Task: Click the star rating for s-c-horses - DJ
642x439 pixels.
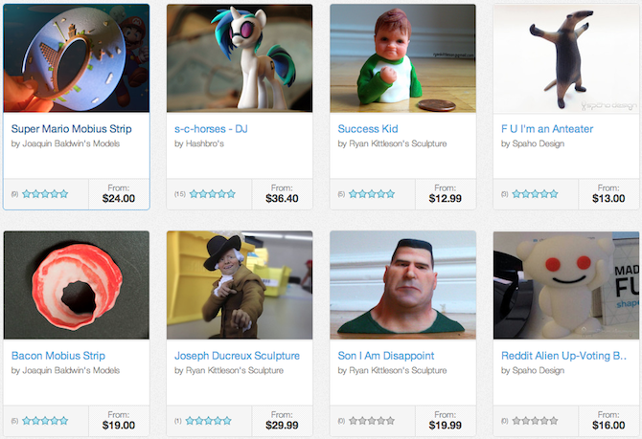Action: click(x=213, y=194)
